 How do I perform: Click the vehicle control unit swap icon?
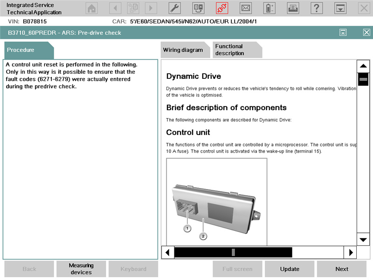tap(198, 8)
